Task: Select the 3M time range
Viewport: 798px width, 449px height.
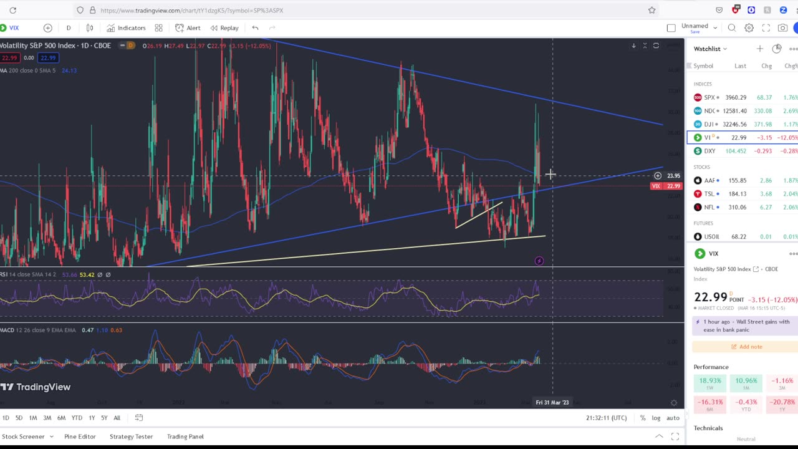Action: coord(47,418)
